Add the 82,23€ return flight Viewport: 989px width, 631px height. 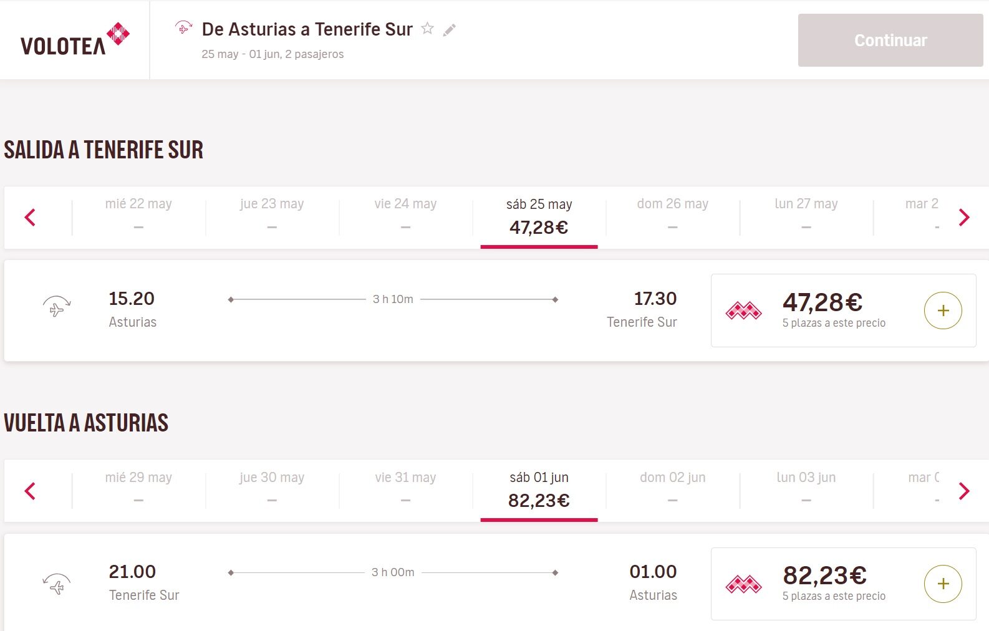coord(942,584)
